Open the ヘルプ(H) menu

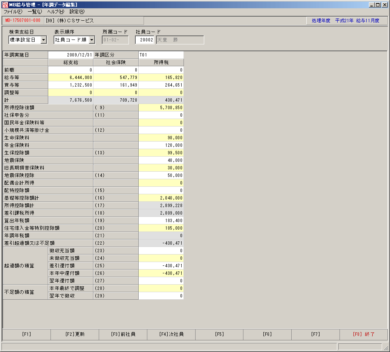tap(56, 12)
